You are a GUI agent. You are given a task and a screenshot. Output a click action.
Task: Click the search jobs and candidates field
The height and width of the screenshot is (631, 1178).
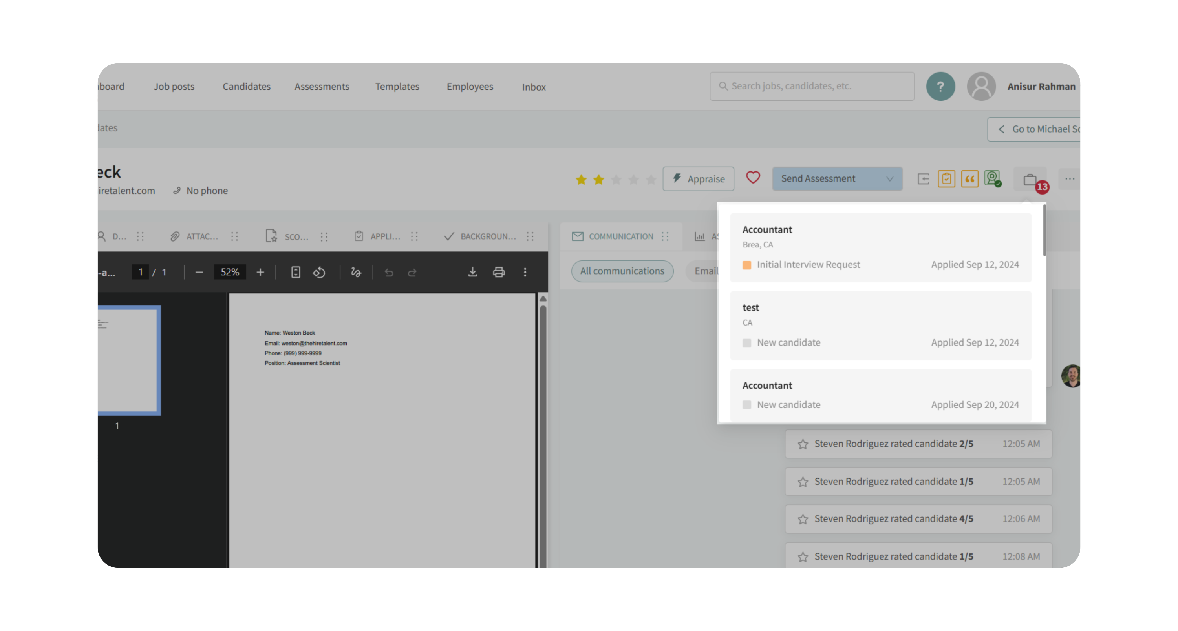click(812, 86)
